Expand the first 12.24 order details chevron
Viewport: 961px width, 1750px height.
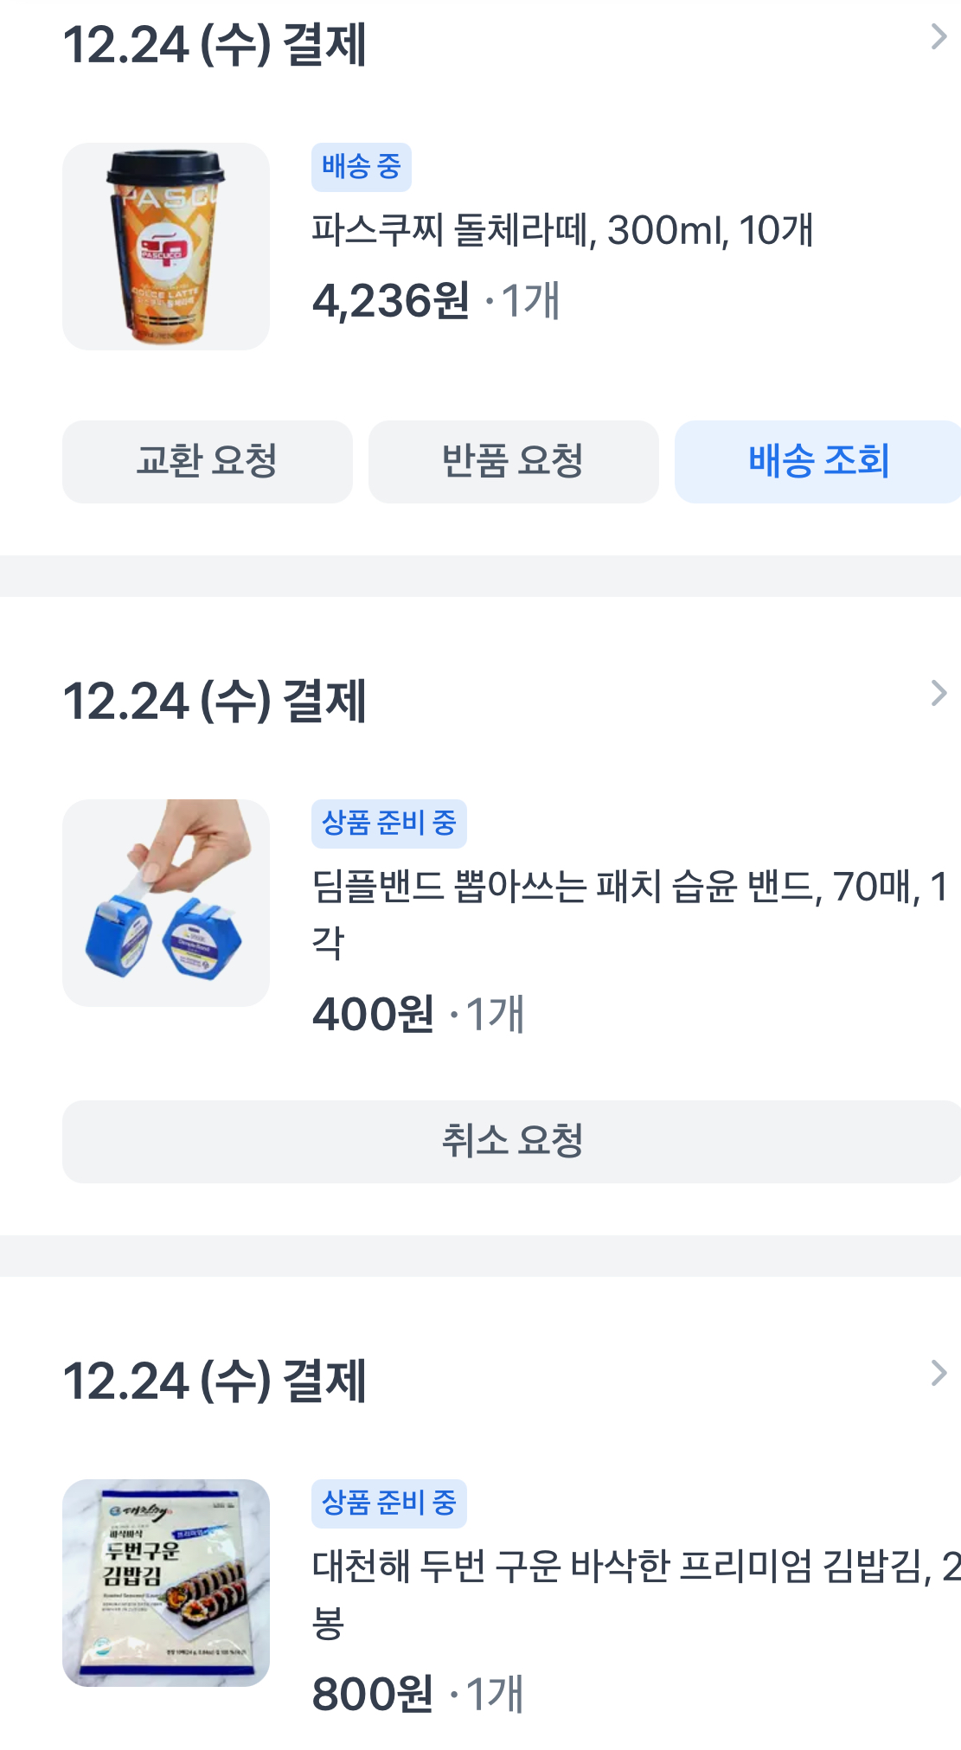pos(939,37)
